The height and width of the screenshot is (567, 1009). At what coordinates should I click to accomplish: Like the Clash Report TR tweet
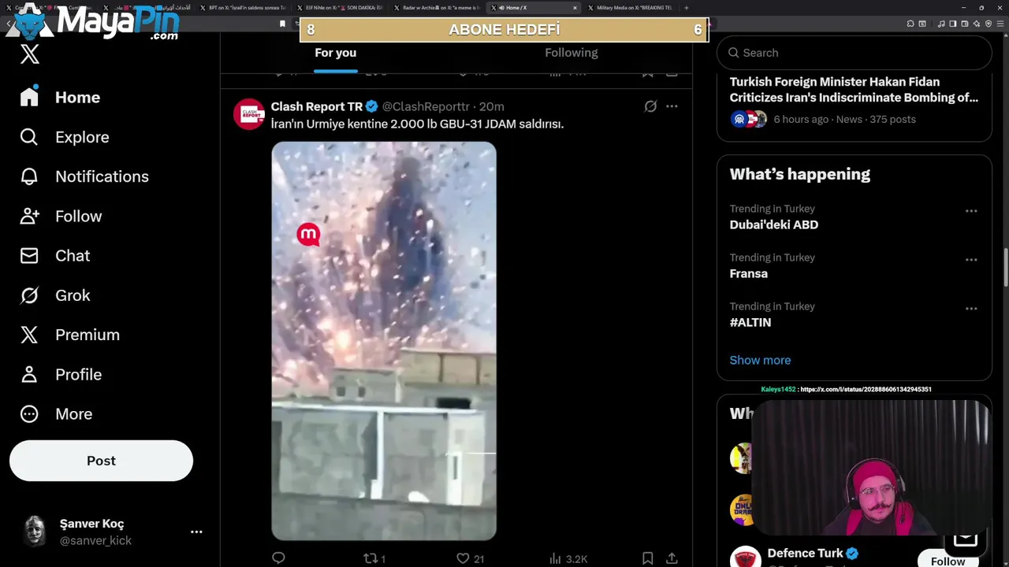(x=470, y=558)
